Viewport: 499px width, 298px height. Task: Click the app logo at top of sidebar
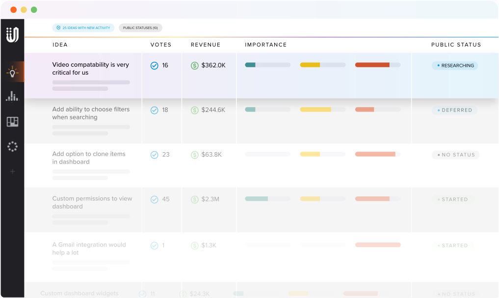(12, 34)
